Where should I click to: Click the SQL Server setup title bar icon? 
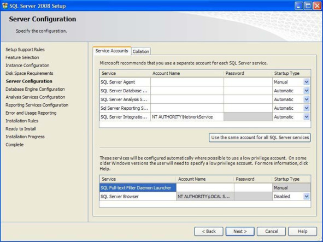(x=5, y=5)
